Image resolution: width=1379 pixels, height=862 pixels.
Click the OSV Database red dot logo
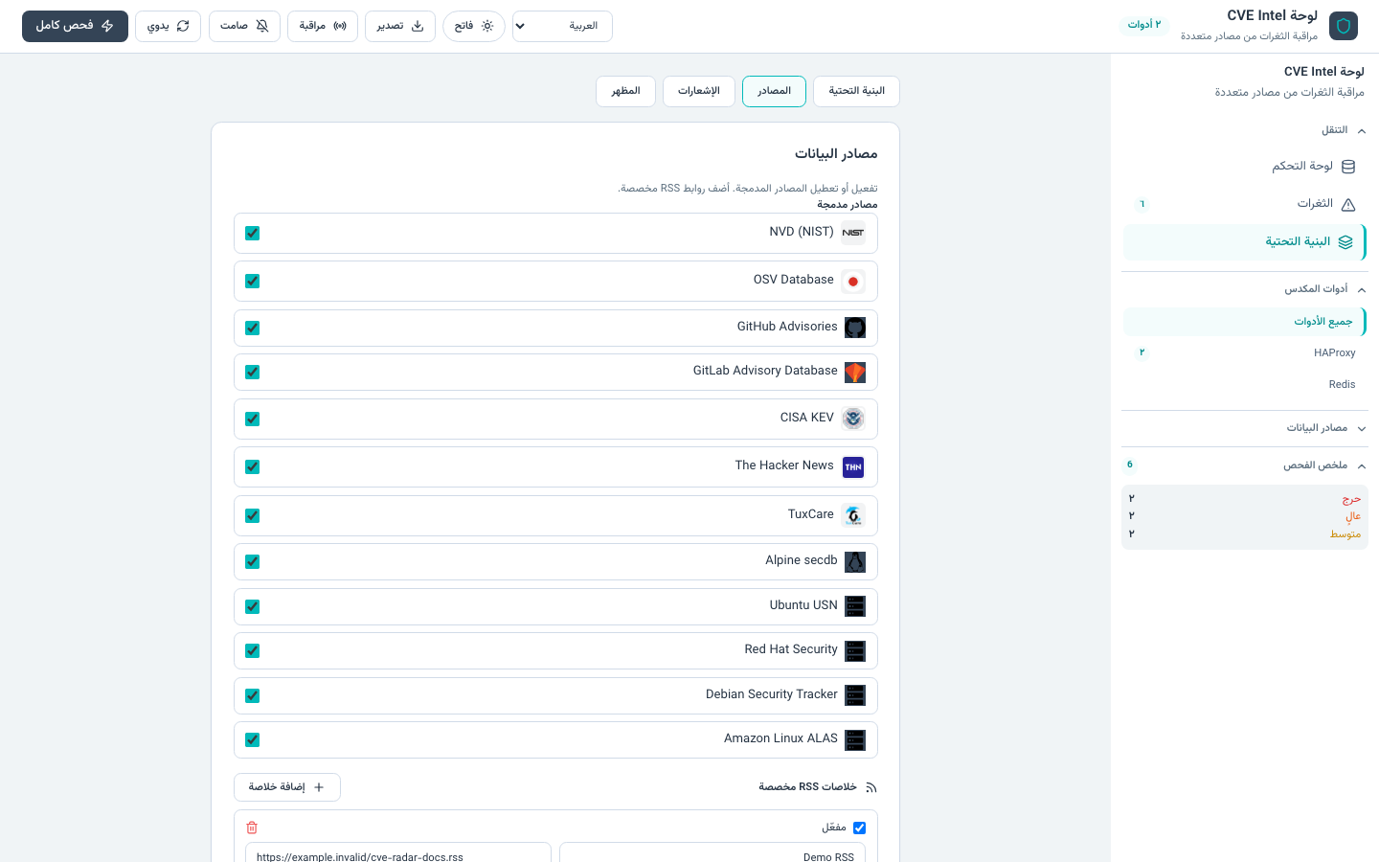(853, 282)
